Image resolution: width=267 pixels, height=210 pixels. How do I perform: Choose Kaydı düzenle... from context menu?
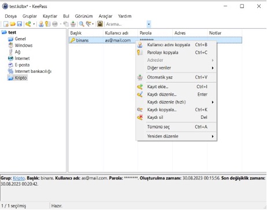click(176, 95)
